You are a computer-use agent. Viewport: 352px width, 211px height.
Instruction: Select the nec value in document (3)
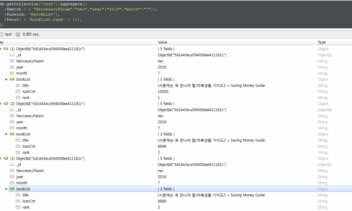point(161,171)
